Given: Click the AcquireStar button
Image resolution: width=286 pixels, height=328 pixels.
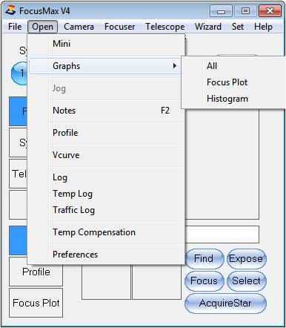Looking at the screenshot, I should pos(225,304).
